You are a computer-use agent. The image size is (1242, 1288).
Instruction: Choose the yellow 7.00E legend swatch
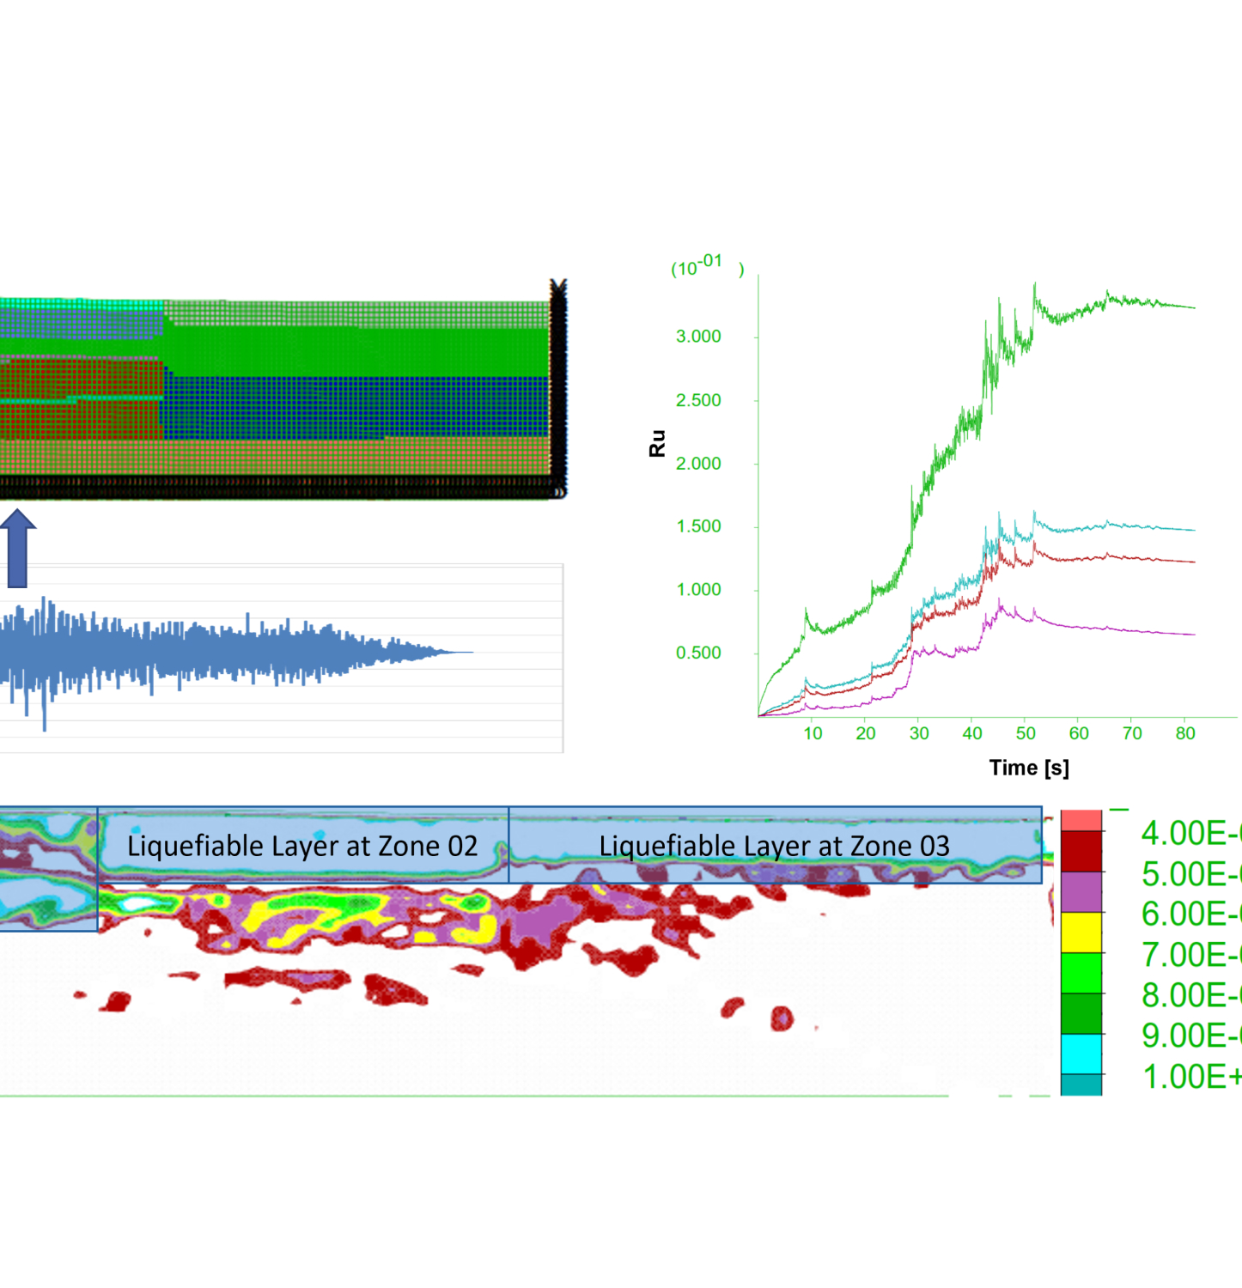point(1081,932)
